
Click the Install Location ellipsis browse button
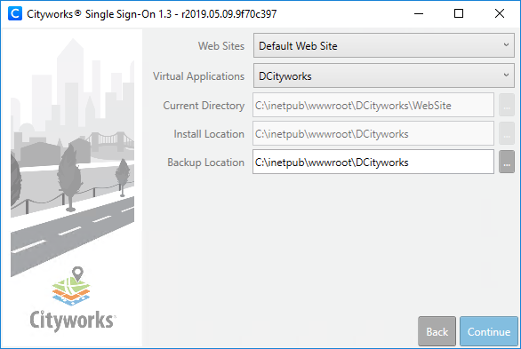click(x=507, y=134)
